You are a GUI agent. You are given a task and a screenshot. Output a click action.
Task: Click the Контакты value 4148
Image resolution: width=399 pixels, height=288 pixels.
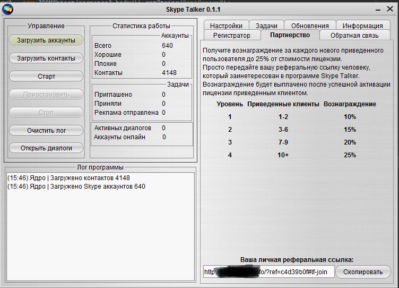[x=169, y=73]
